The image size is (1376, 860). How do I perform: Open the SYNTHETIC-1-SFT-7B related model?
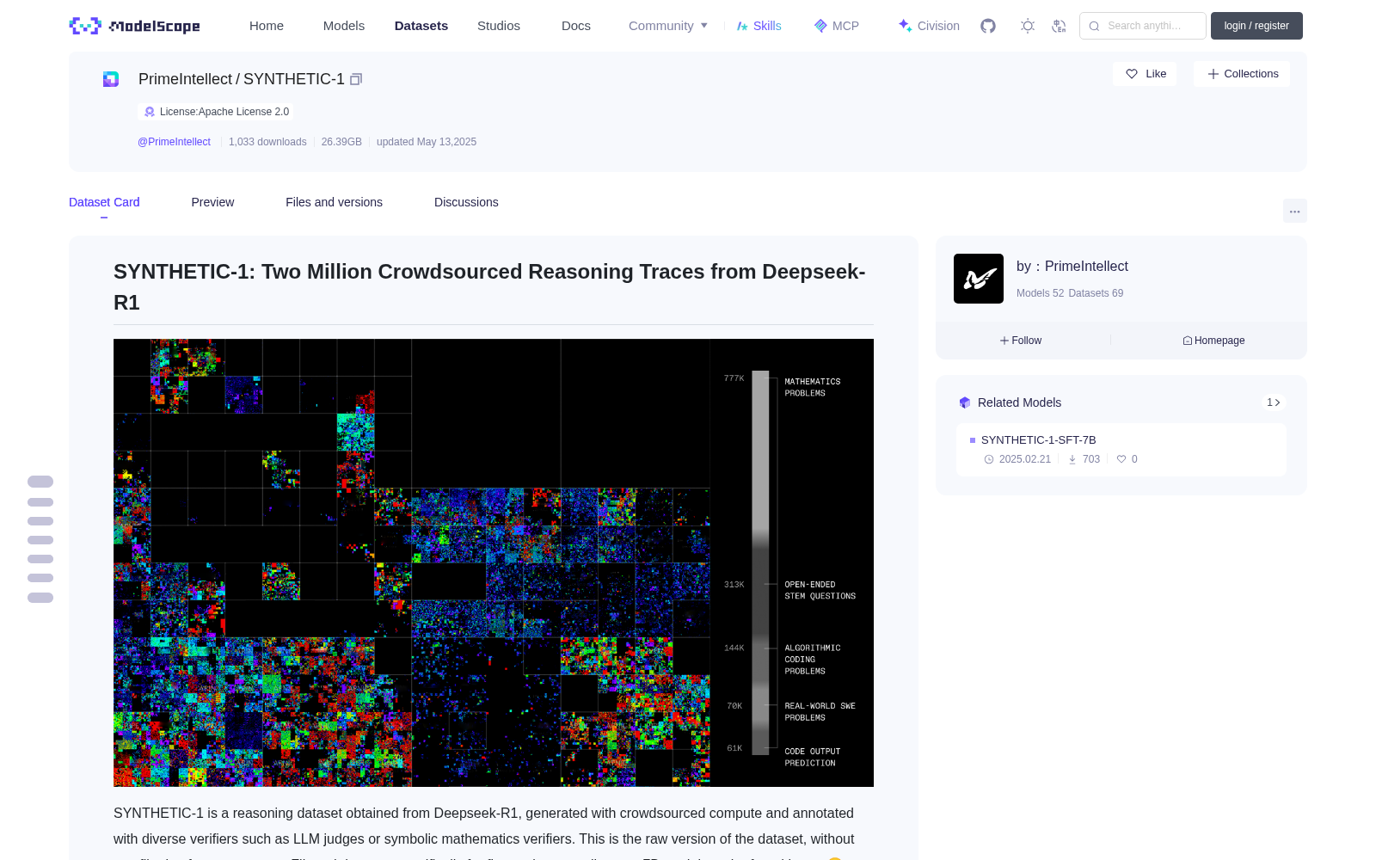(1039, 439)
